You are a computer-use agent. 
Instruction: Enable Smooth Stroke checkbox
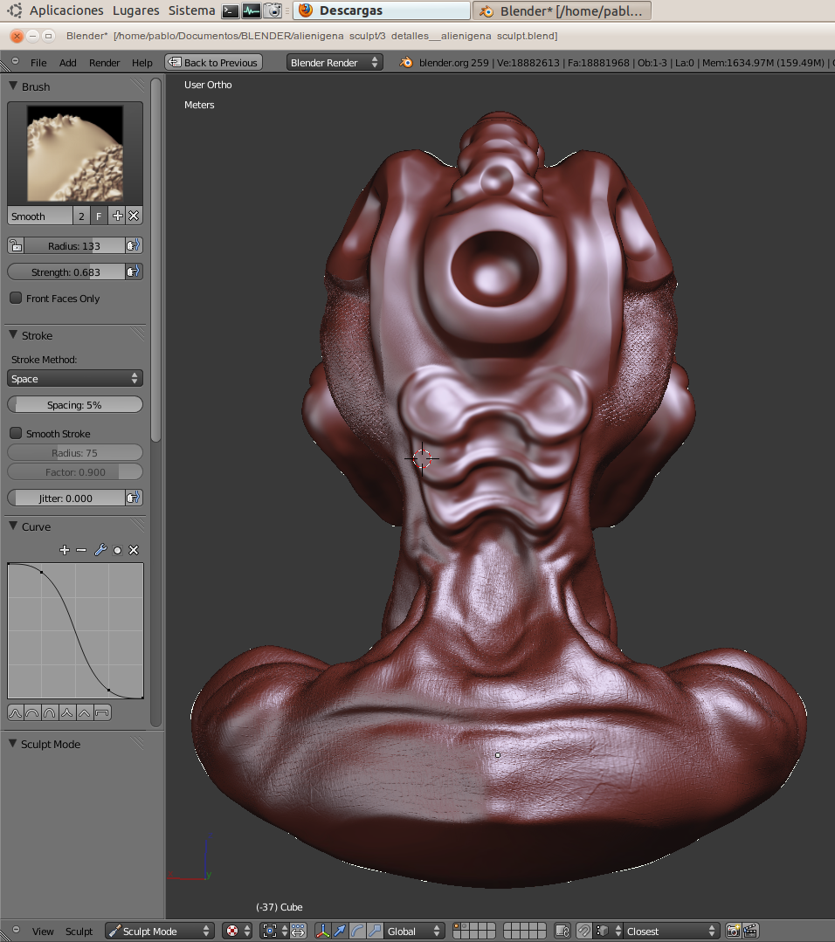[x=17, y=433]
